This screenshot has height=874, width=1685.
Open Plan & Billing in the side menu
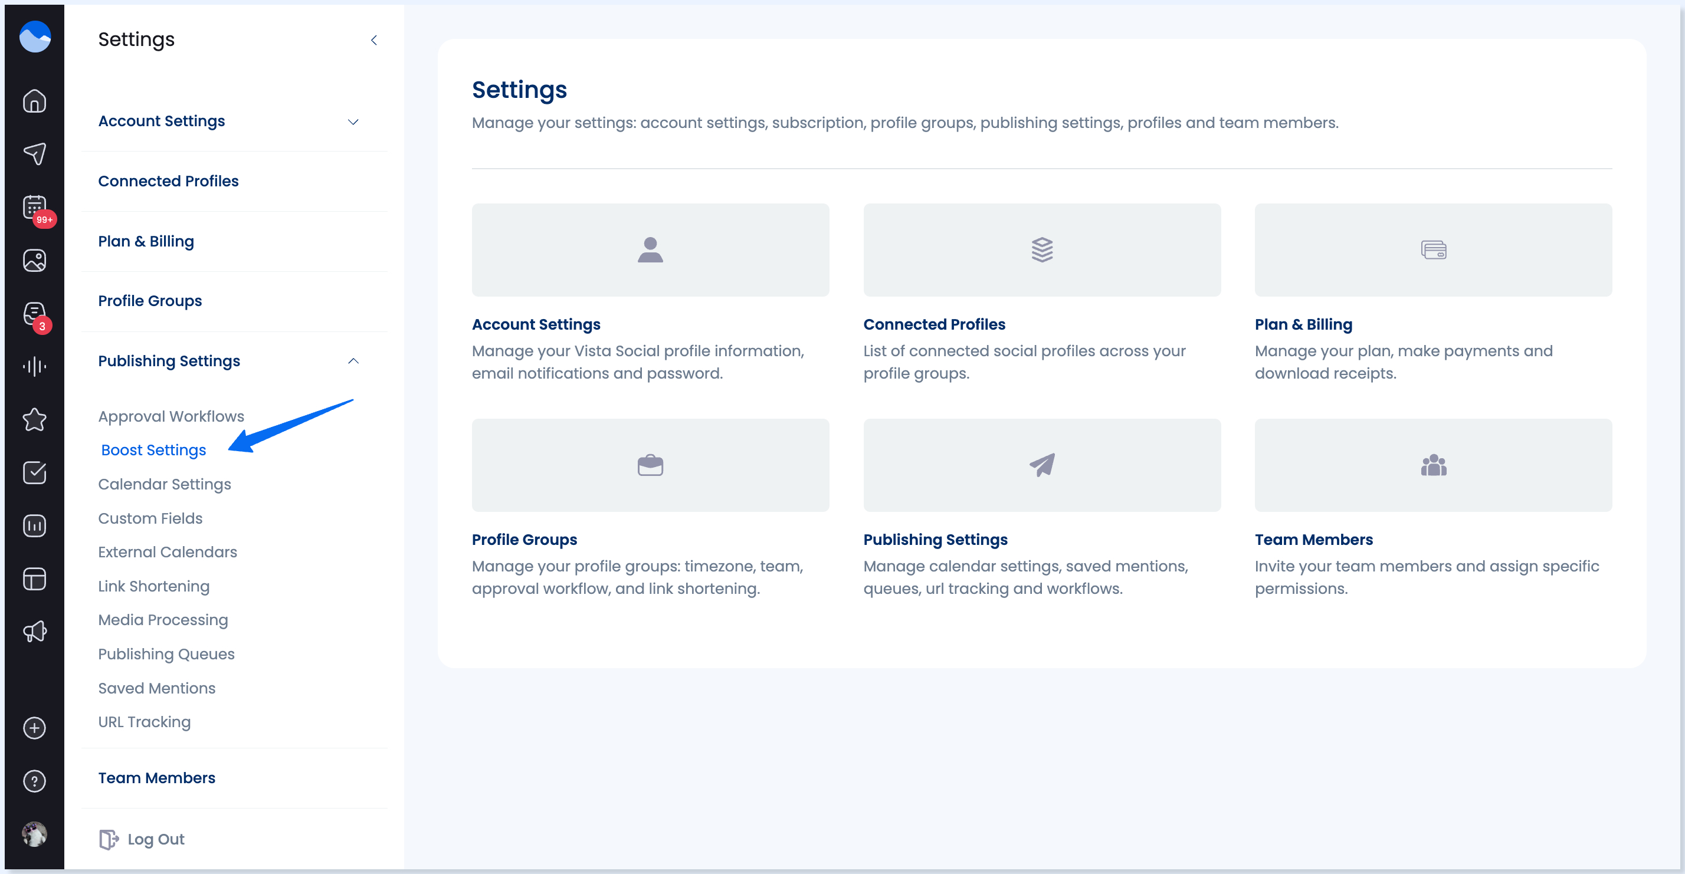(146, 241)
